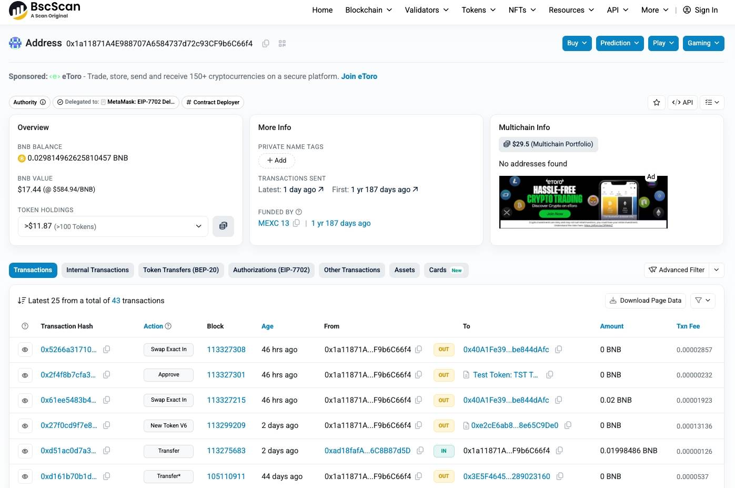
Task: Copy the address next to the title
Action: click(266, 44)
